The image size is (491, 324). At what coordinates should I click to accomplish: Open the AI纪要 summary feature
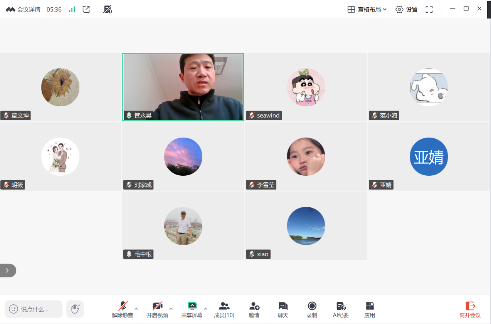(341, 309)
